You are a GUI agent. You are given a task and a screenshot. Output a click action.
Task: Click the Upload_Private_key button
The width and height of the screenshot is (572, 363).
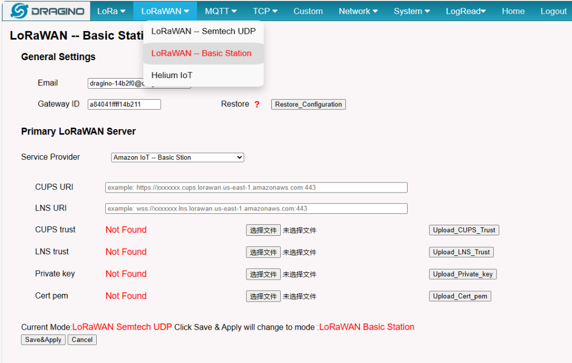click(463, 274)
